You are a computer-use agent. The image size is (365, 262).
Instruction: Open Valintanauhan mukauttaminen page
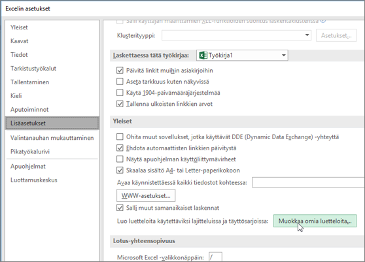click(52, 138)
